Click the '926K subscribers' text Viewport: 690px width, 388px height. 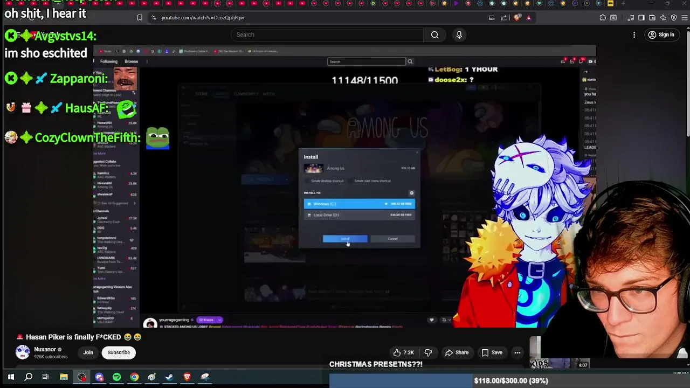pyautogui.click(x=51, y=357)
